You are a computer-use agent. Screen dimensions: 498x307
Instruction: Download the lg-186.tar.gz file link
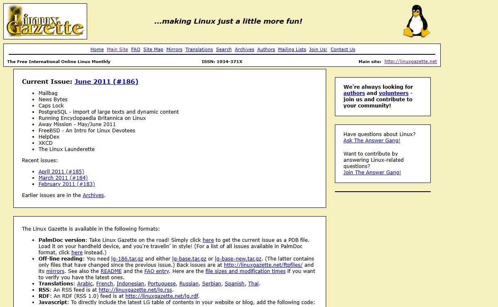(x=127, y=259)
